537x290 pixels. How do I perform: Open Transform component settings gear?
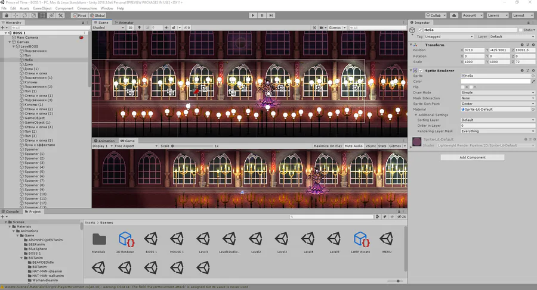click(533, 45)
